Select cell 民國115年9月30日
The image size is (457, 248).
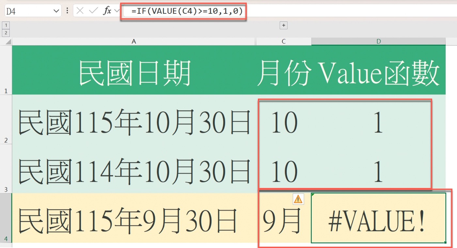click(134, 218)
